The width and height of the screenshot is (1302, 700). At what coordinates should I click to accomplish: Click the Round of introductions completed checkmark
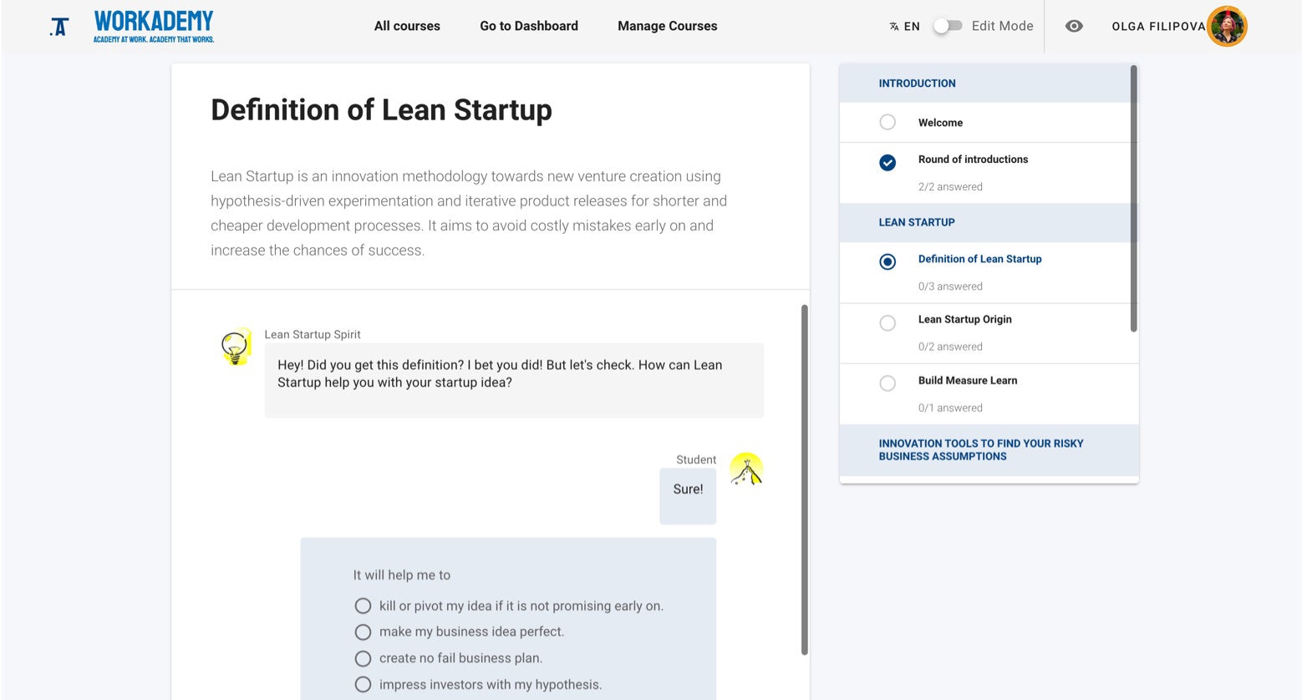click(x=887, y=163)
